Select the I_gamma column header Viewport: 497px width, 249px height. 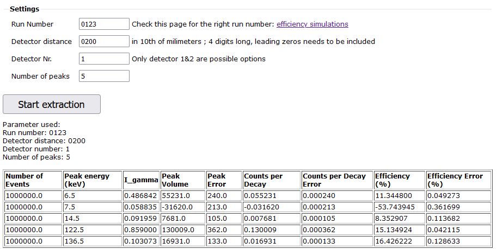coord(140,180)
